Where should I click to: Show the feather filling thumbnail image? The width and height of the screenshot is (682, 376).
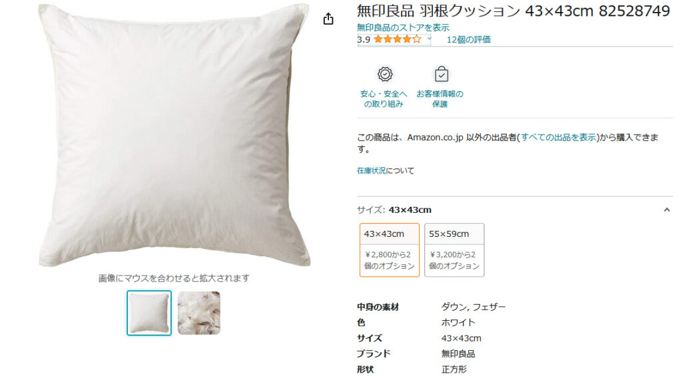click(198, 313)
